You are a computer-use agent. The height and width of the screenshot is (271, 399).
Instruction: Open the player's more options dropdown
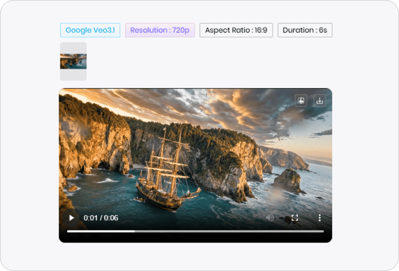[320, 218]
